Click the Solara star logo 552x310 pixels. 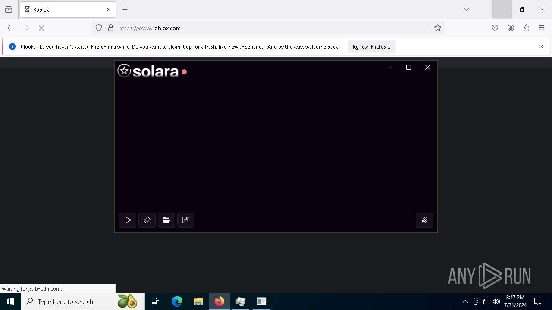[x=124, y=71]
